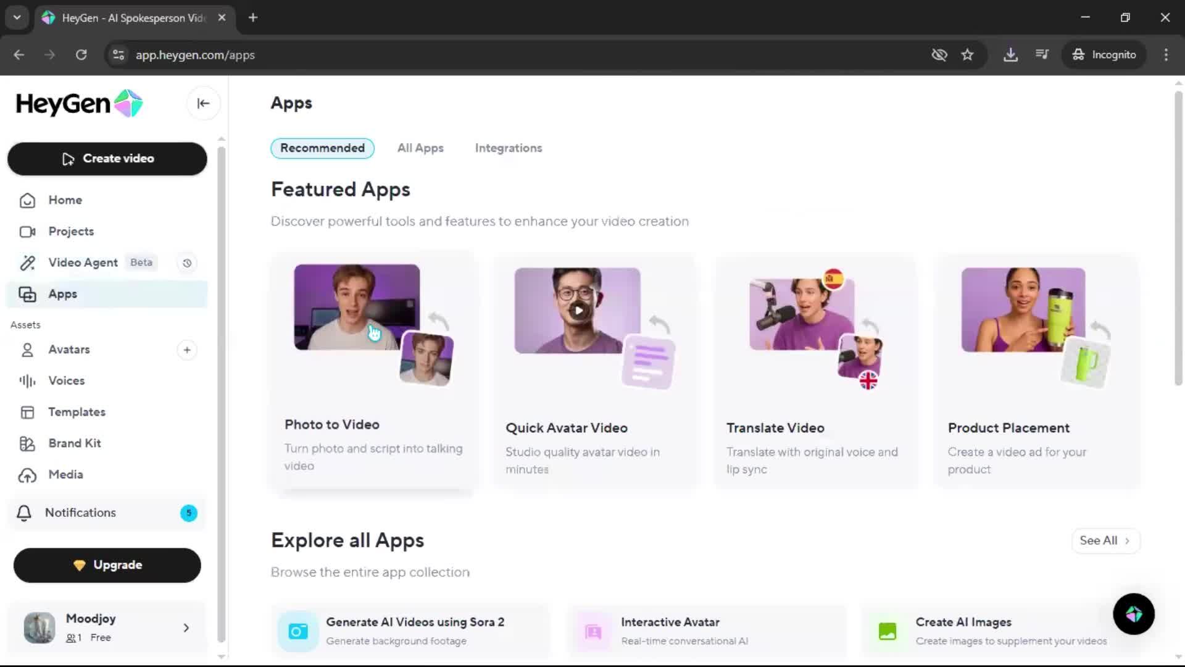Switch to the All Apps tab
The image size is (1185, 667).
click(x=420, y=148)
